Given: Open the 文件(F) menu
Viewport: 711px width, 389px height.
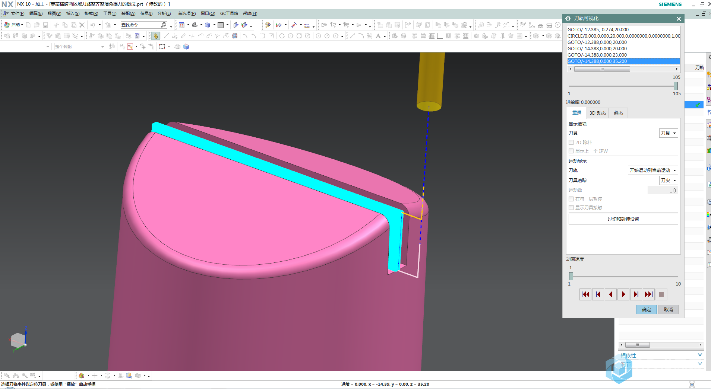Looking at the screenshot, I should pyautogui.click(x=18, y=13).
